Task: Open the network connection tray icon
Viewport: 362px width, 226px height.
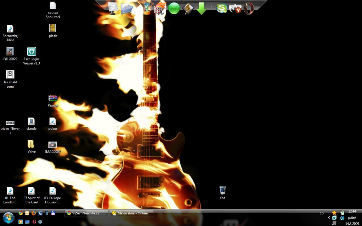Action: tap(342, 218)
